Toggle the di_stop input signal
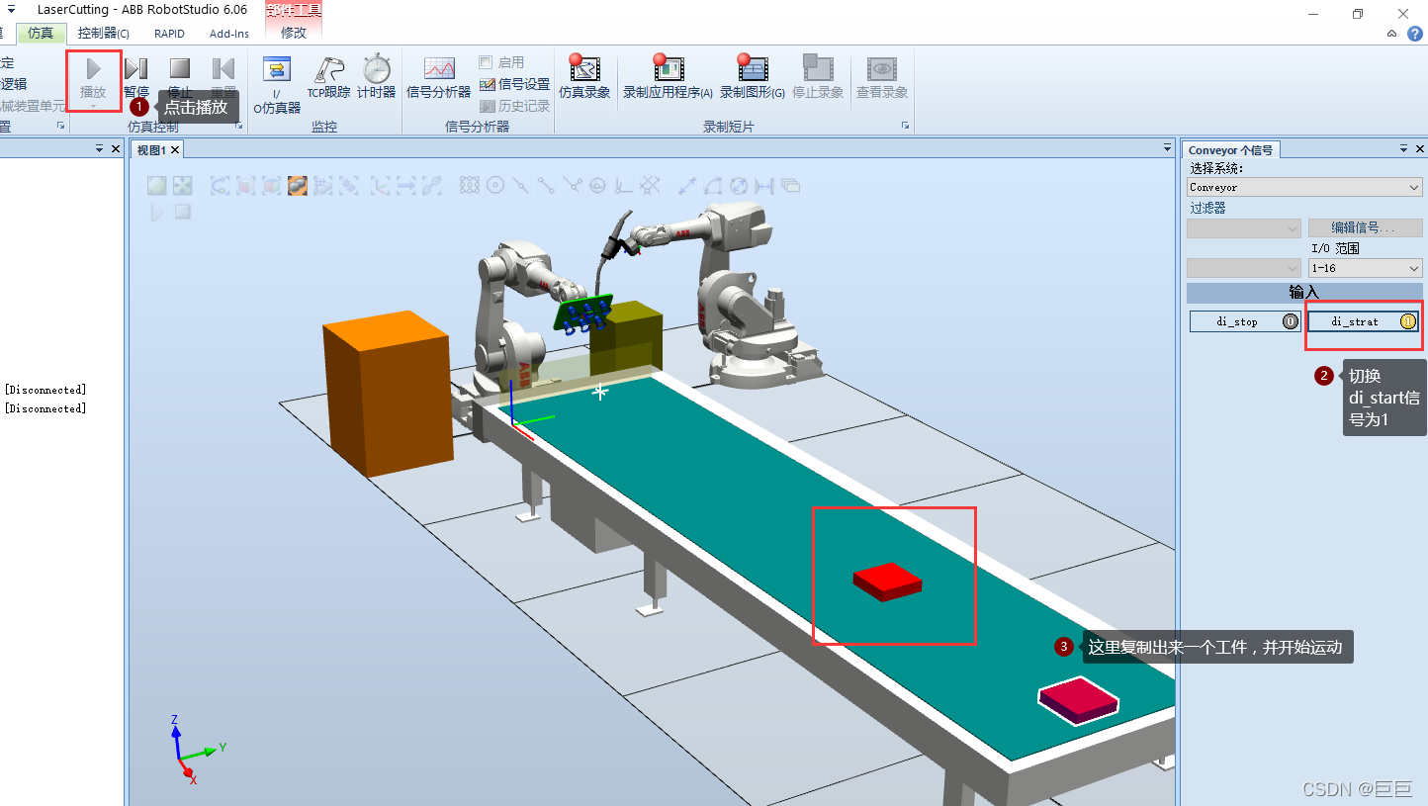 (x=1245, y=321)
